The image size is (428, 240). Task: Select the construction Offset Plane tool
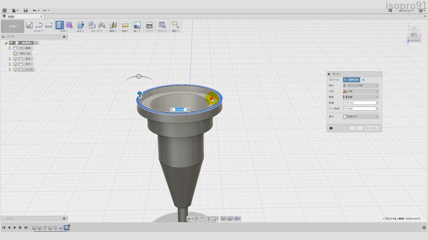113,25
